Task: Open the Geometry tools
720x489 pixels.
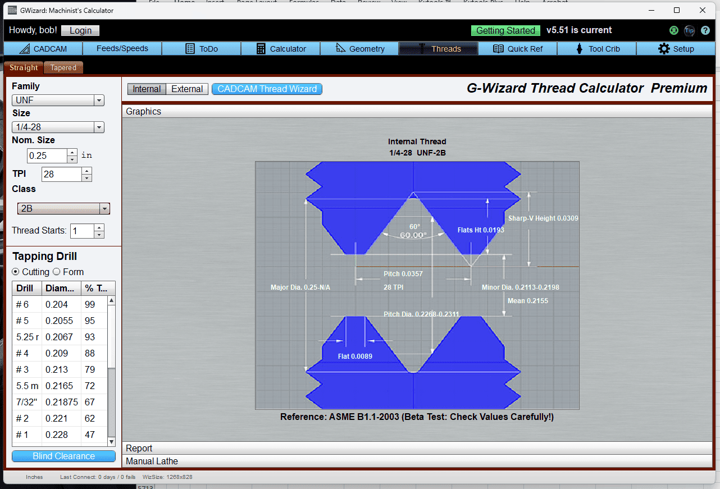Action: pyautogui.click(x=359, y=48)
